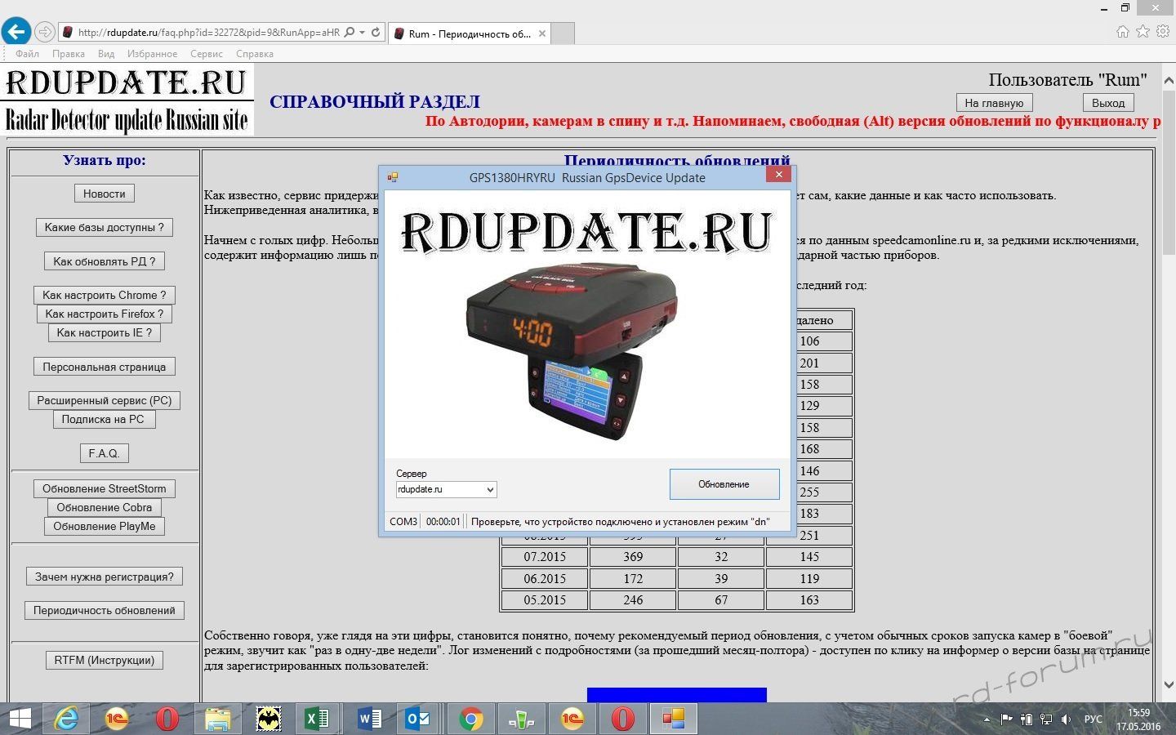The width and height of the screenshot is (1176, 735).
Task: Click the GPS update dialog title icon
Action: pyautogui.click(x=392, y=177)
